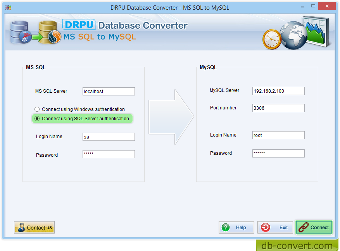The image size is (340, 251).
Task: Maximize the DRPU Database Converter window
Action: tap(313, 6)
